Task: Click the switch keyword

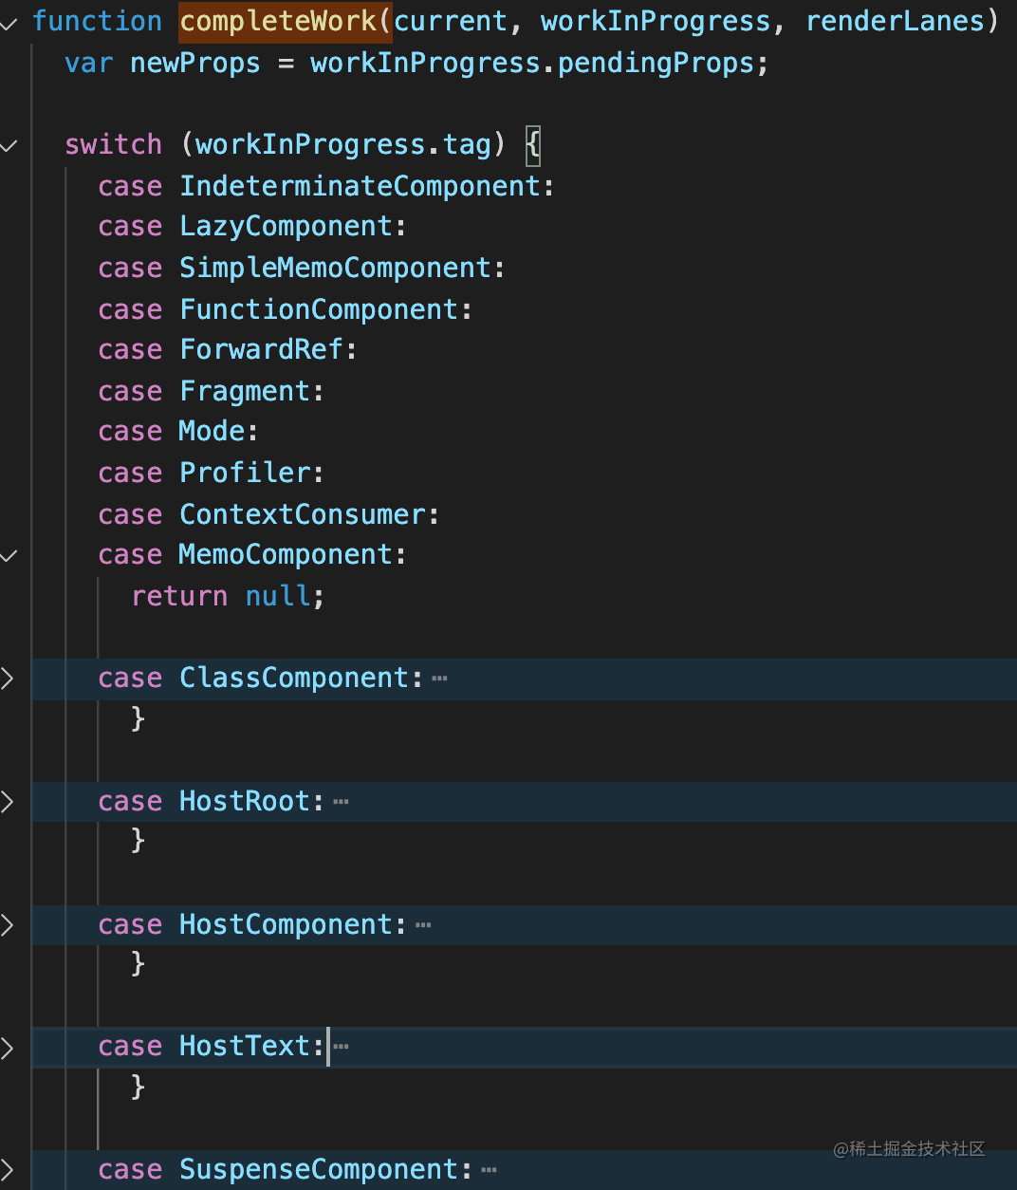Action: point(114,144)
